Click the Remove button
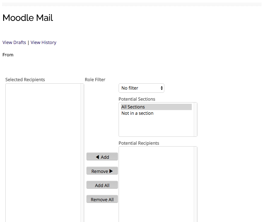The height and width of the screenshot is (222, 264). [x=102, y=171]
